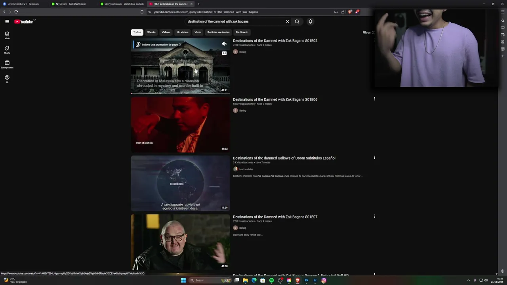Run the search with the magnifier button

click(x=297, y=21)
